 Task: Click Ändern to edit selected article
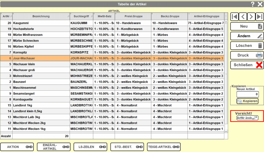[x=247, y=36]
